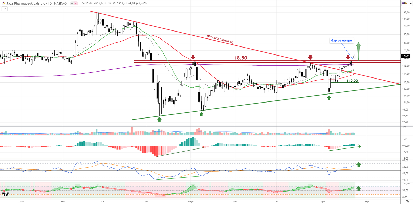
Task: Click the 'Feb' time axis label
Action: pos(63,202)
